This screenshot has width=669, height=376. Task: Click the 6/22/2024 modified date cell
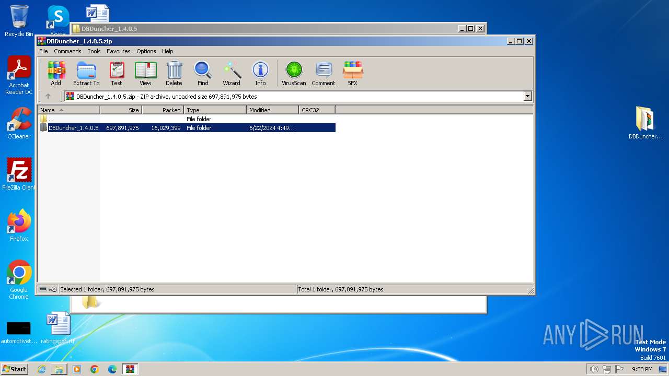(272, 128)
